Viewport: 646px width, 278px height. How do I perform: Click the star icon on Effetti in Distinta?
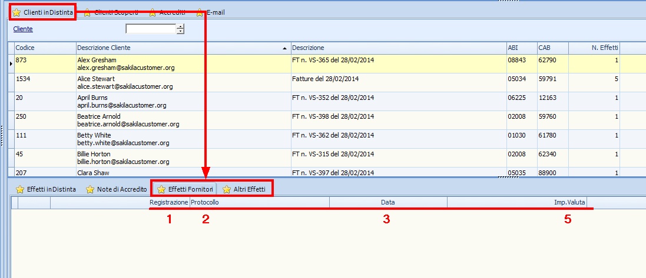(20, 189)
